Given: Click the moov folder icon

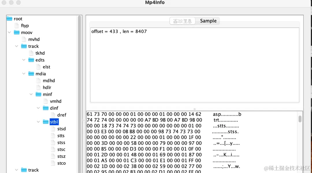Looking at the screenshot, I should pos(16,32).
